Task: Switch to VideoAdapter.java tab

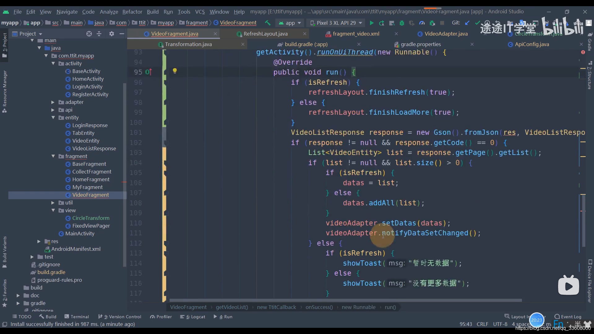Action: click(x=446, y=34)
